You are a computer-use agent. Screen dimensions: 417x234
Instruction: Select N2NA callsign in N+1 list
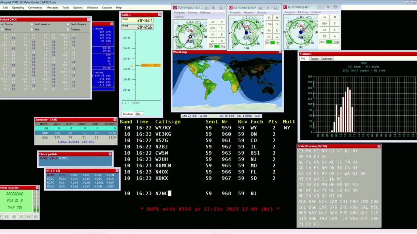[x=74, y=183]
